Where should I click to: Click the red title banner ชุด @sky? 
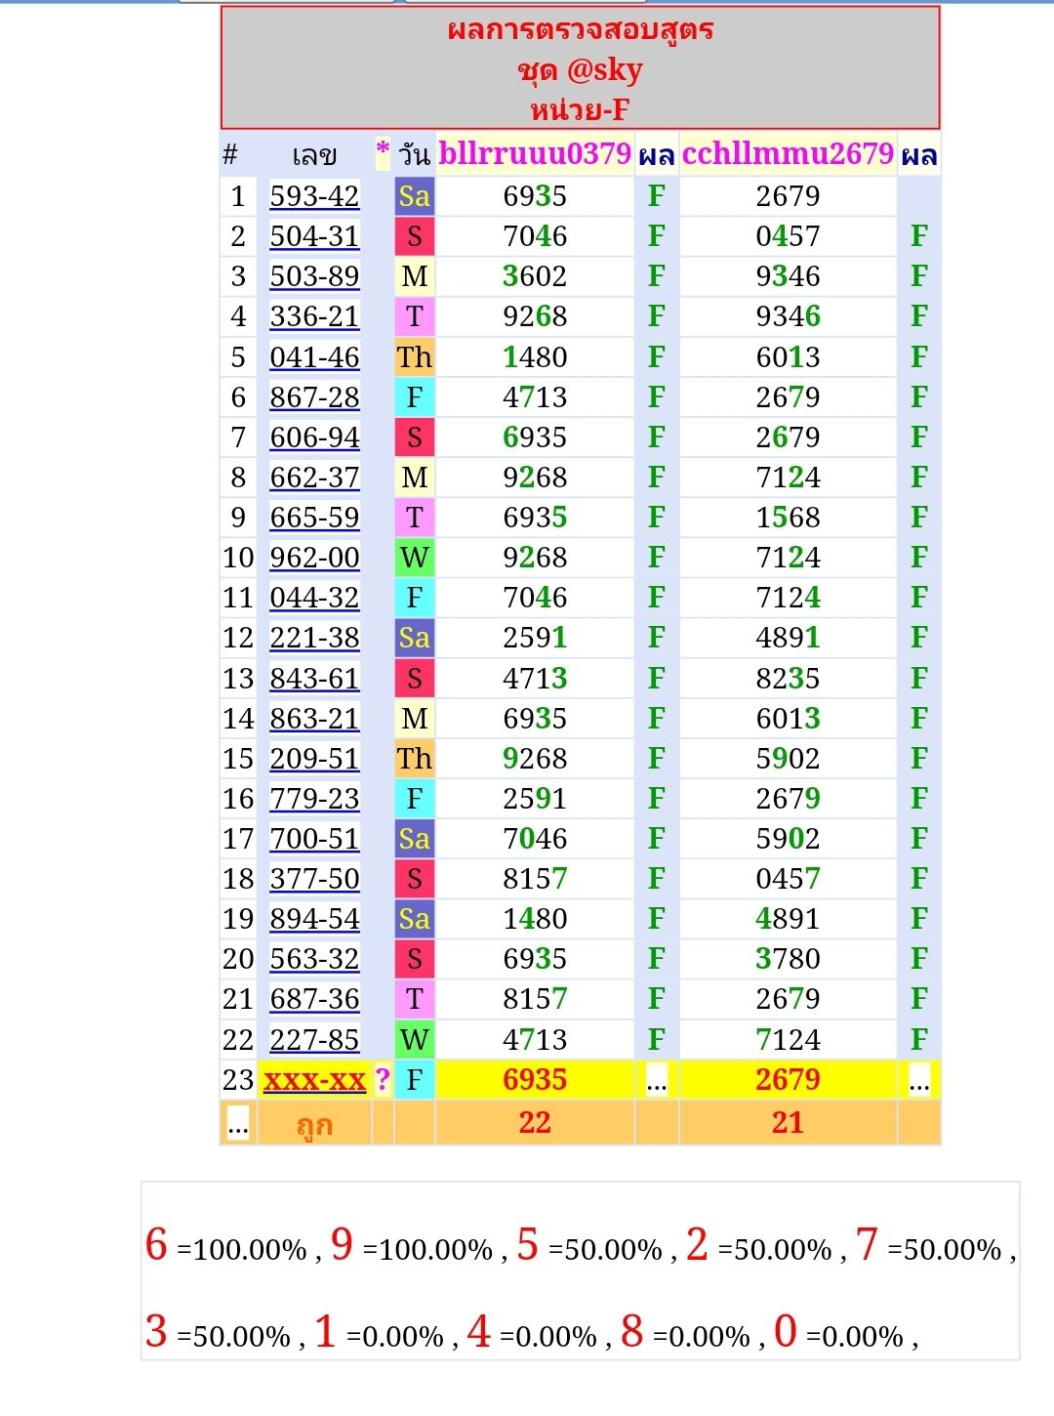[580, 69]
